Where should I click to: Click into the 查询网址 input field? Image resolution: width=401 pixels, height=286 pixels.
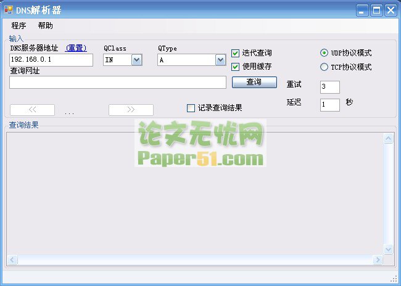pyautogui.click(x=118, y=83)
